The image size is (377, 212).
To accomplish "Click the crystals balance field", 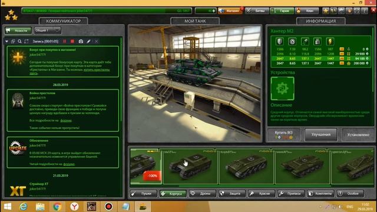I will click(206, 11).
